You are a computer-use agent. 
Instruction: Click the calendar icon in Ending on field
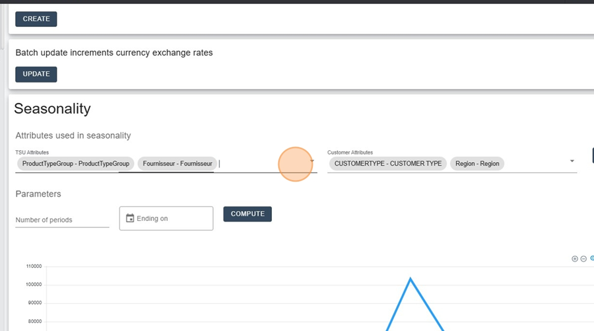pos(130,218)
